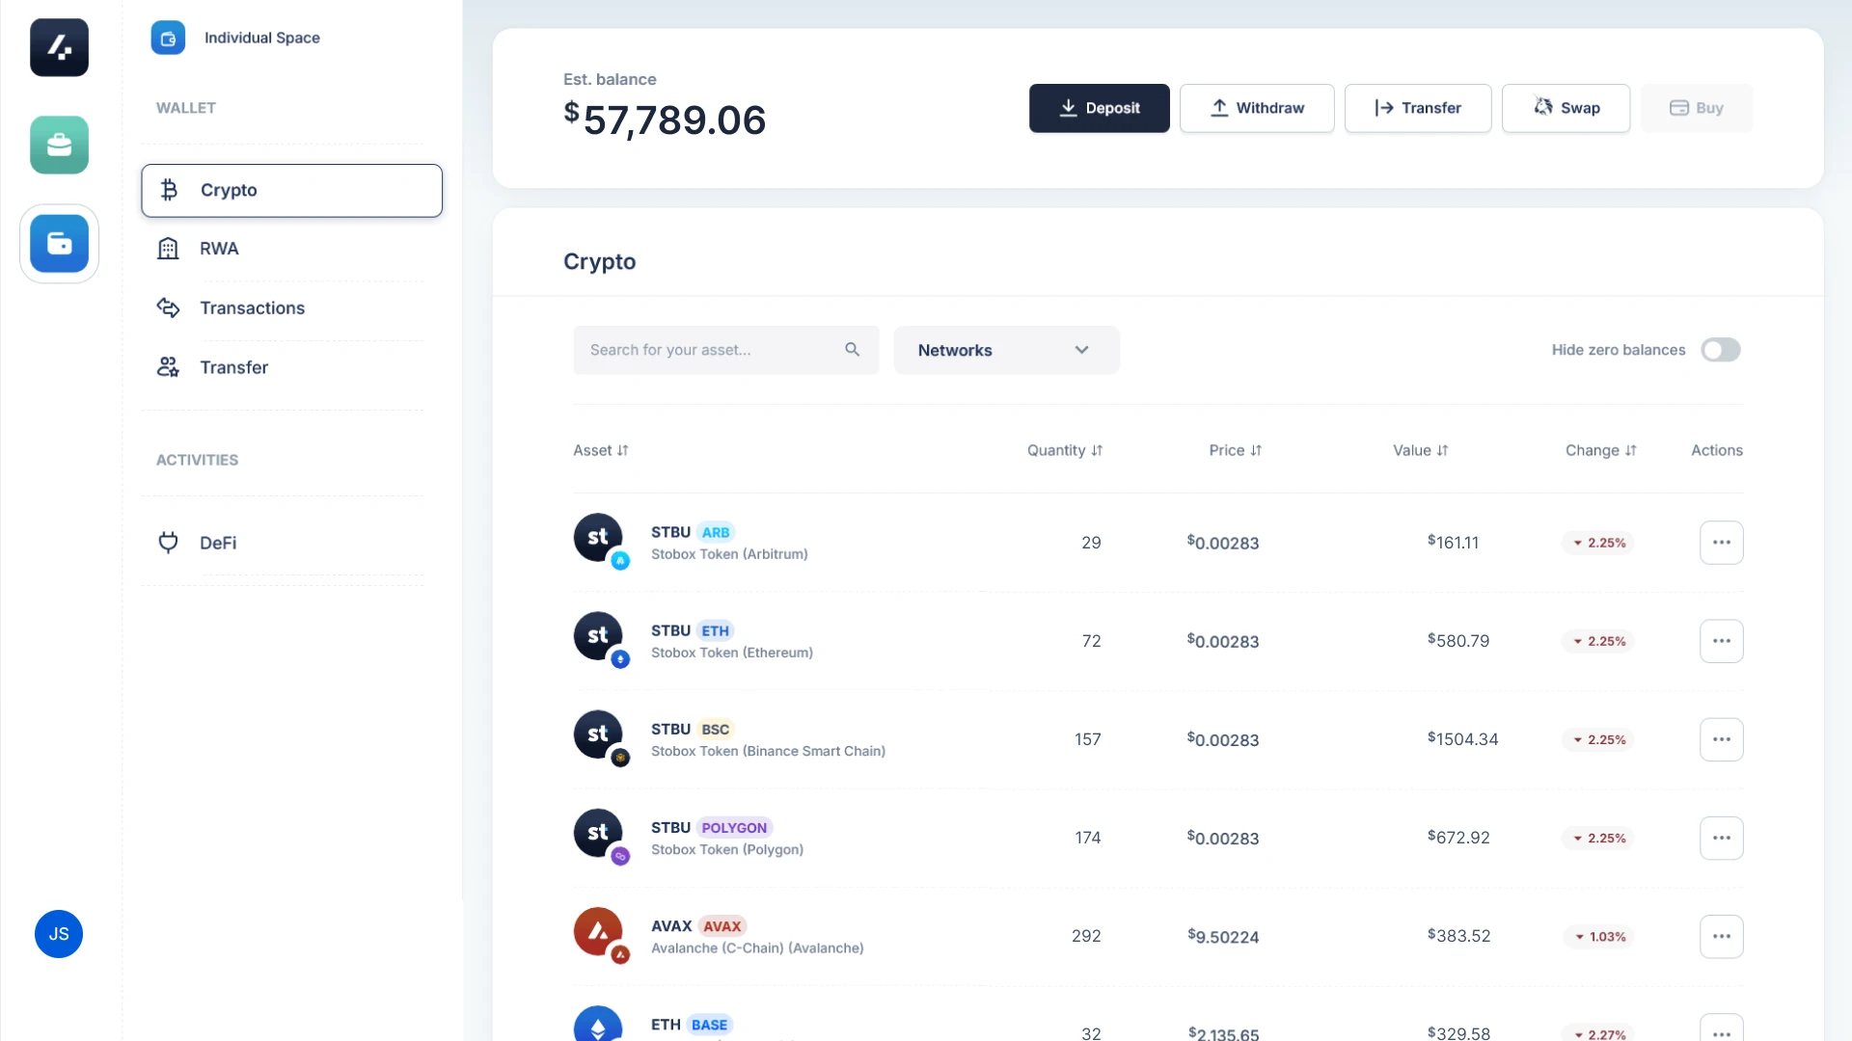
Task: Open actions menu for STBU Arbitrum row
Action: pos(1722,542)
